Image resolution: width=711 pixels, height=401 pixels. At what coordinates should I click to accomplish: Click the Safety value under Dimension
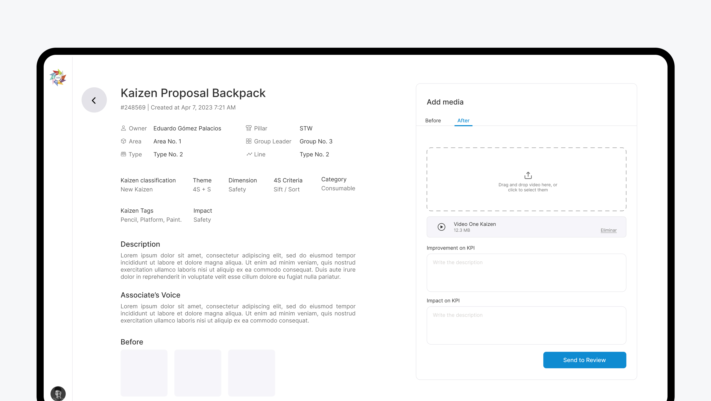tap(237, 190)
